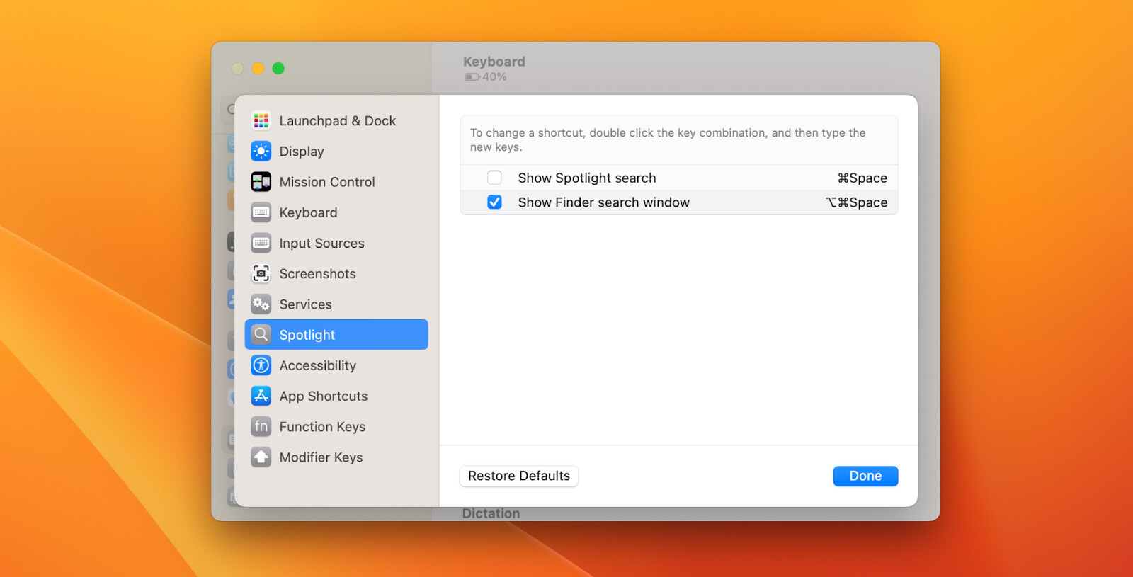The height and width of the screenshot is (577, 1133).
Task: Enable Show Spotlight search checkbox
Action: point(494,178)
